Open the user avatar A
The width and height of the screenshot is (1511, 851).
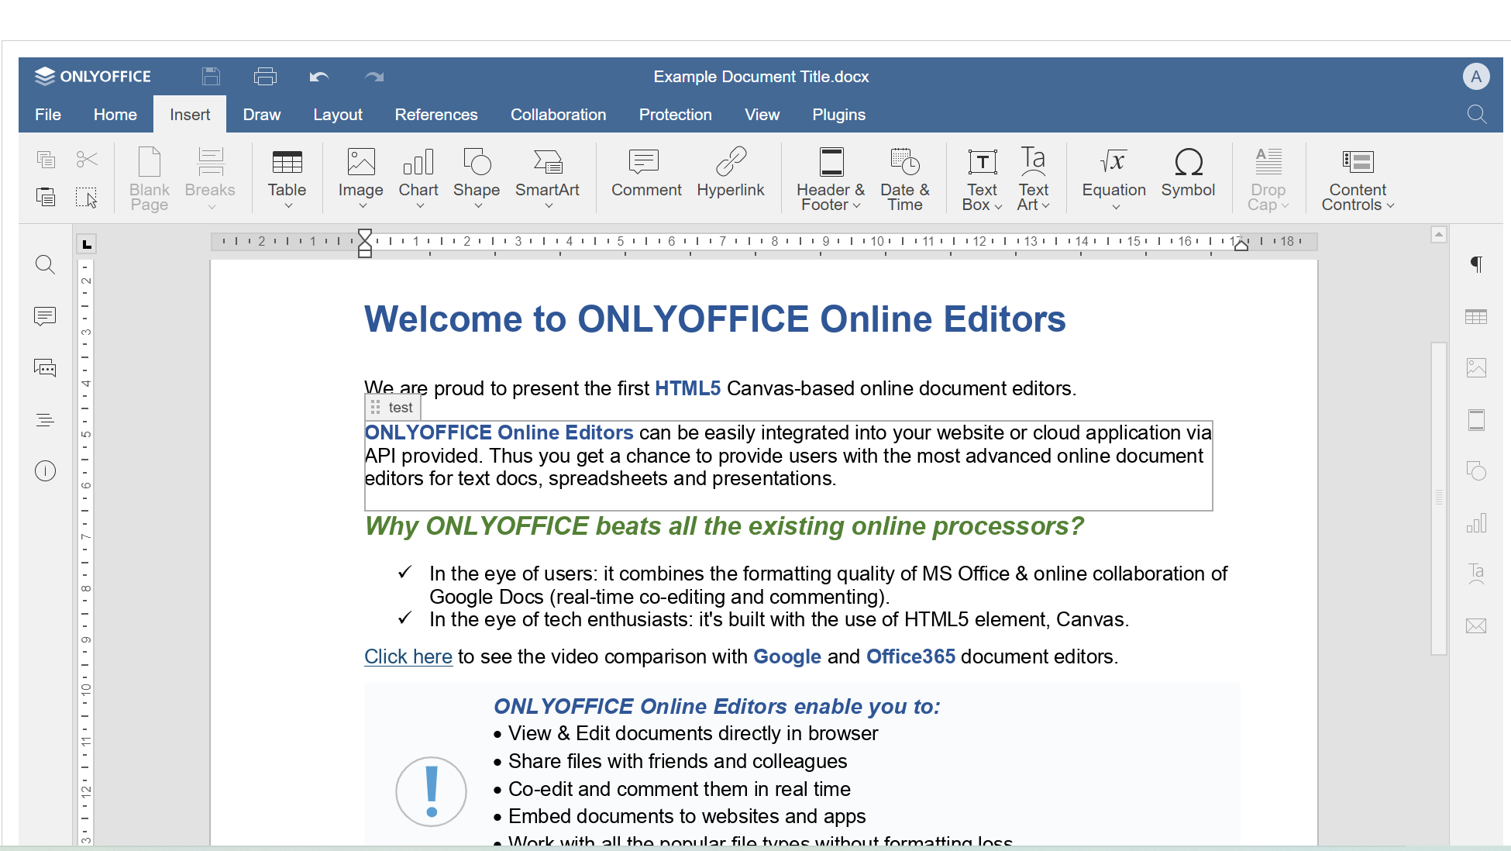pos(1476,76)
